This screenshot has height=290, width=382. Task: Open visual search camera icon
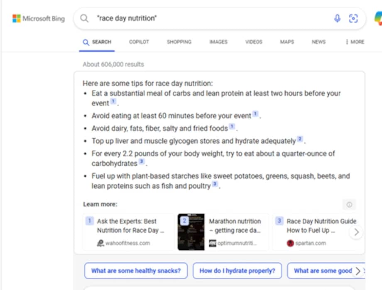(353, 18)
